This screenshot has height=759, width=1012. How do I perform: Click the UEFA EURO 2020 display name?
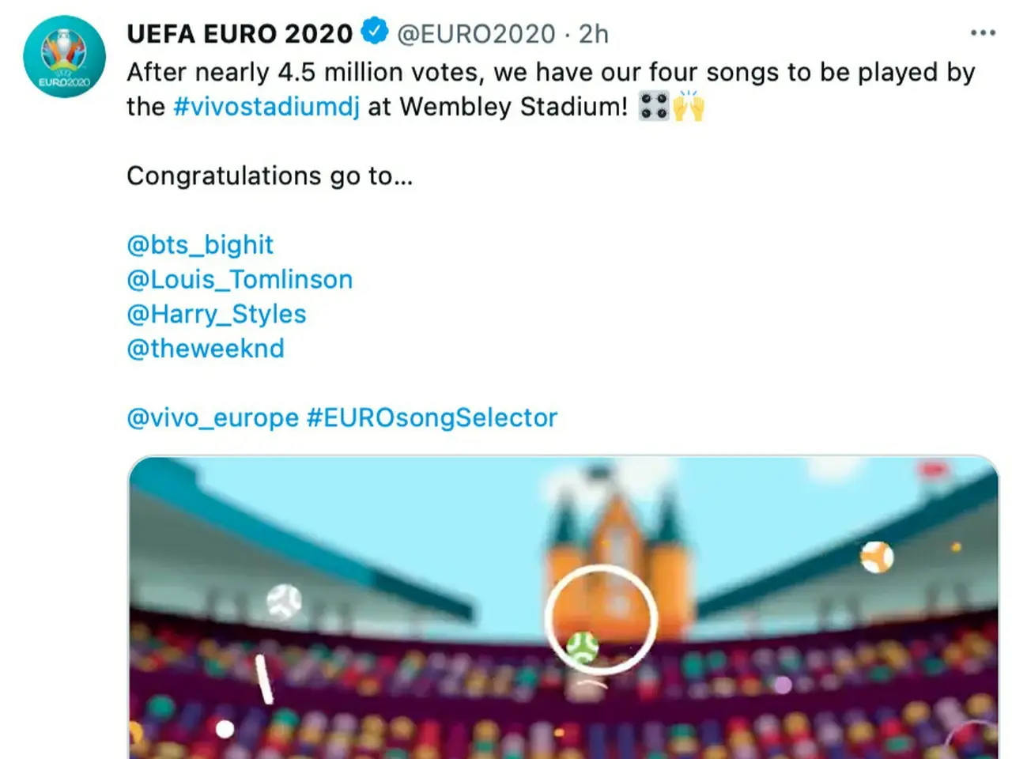point(239,34)
